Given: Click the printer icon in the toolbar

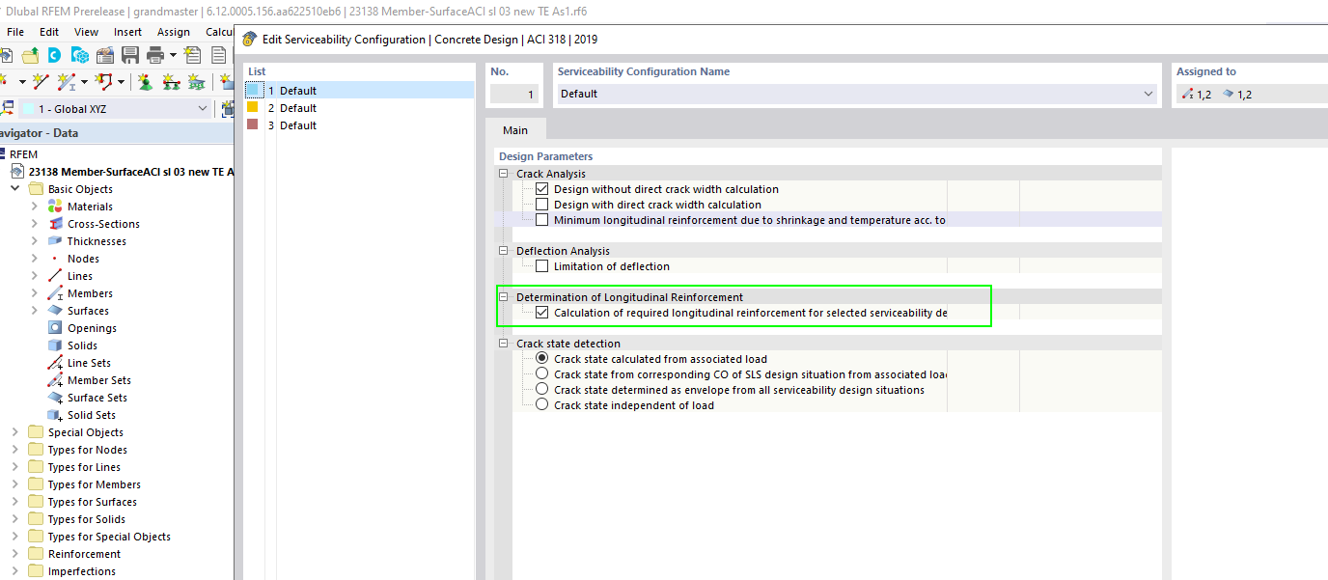Looking at the screenshot, I should click(154, 55).
